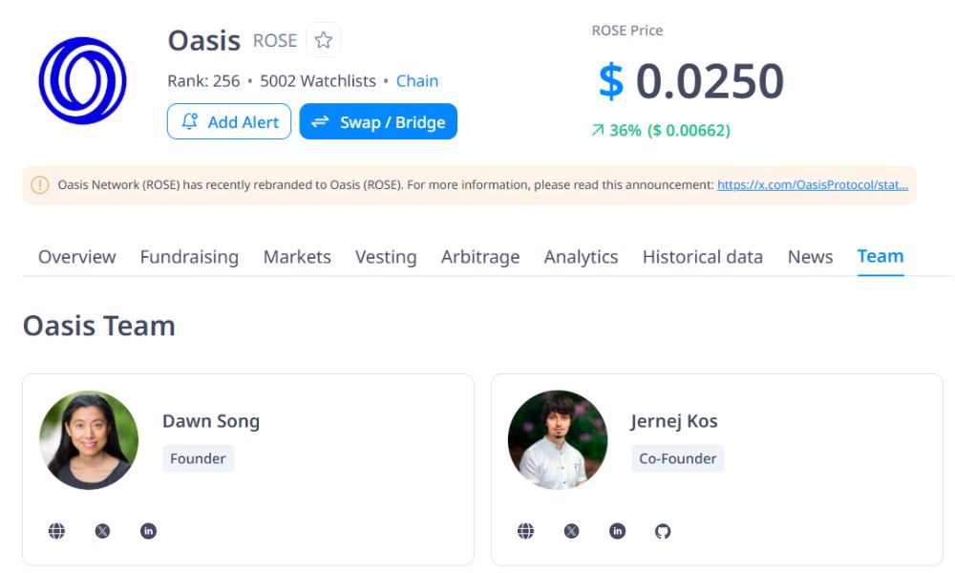Open Jernej Kos's LinkedIn profile

[x=617, y=530]
